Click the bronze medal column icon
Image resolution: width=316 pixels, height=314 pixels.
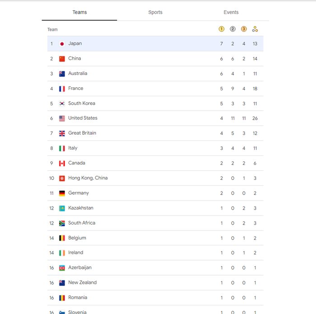coord(244,29)
